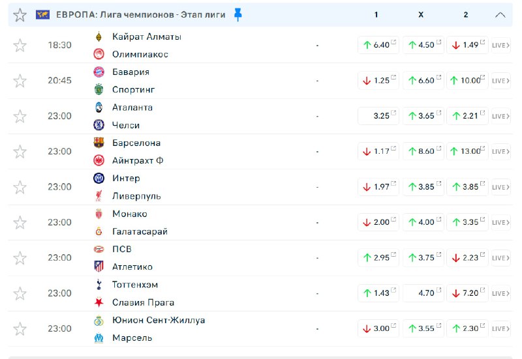Click the Tottenham club logo

(x=99, y=285)
